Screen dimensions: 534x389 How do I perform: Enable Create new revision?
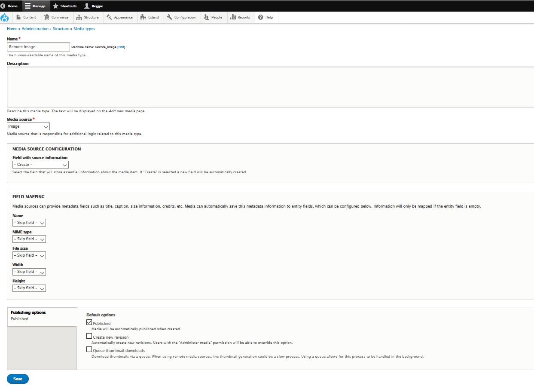[89, 336]
